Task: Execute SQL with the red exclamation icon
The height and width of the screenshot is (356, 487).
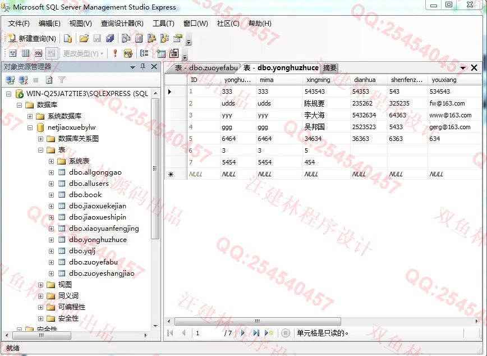Action: click(x=115, y=53)
